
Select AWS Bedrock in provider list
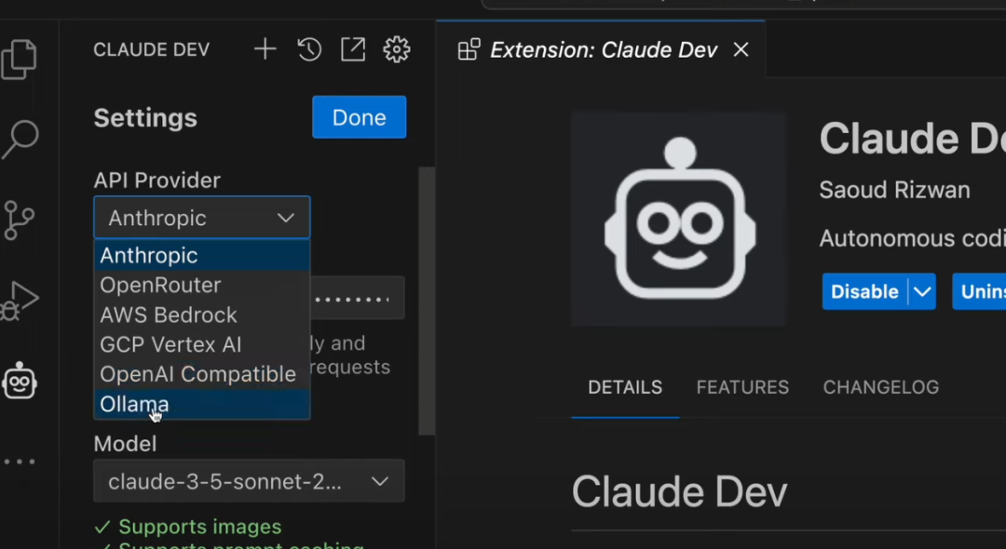[202, 315]
